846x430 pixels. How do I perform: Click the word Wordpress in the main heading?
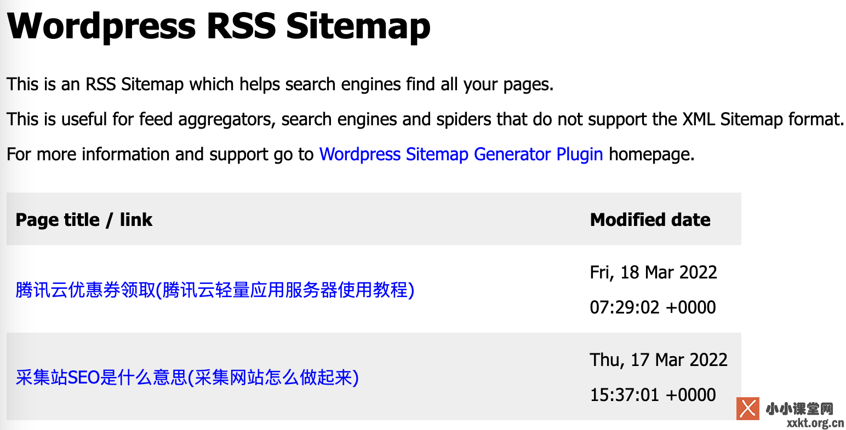click(x=101, y=25)
